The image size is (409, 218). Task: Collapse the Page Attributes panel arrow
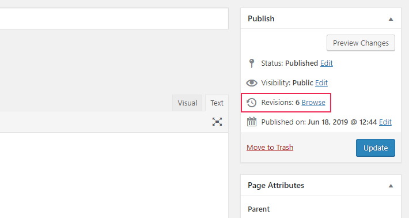391,186
